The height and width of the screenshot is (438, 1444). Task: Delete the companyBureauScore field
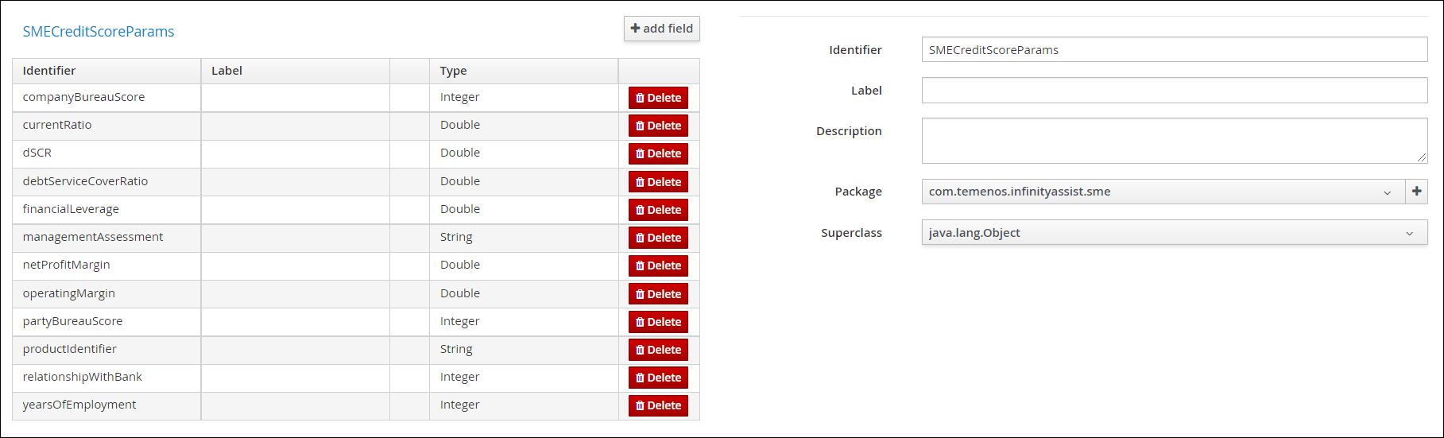[658, 98]
